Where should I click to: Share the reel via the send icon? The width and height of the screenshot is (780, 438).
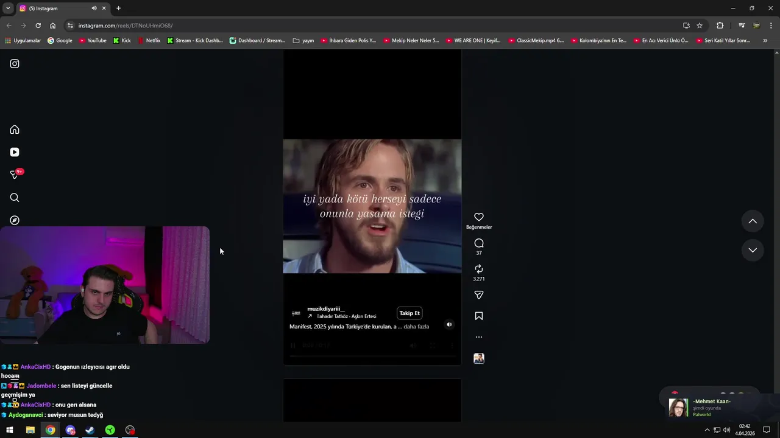pos(479,295)
